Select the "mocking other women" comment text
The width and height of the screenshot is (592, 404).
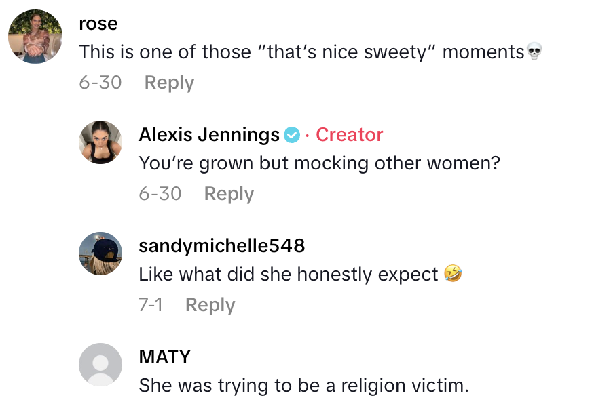click(319, 163)
